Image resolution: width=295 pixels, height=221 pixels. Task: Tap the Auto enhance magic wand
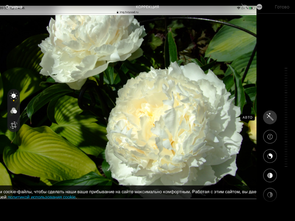(270, 117)
